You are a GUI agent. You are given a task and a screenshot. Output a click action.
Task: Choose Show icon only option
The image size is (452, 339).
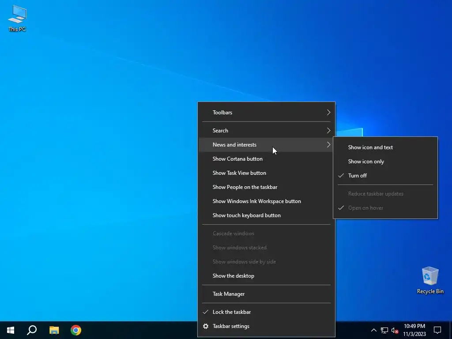385,162
